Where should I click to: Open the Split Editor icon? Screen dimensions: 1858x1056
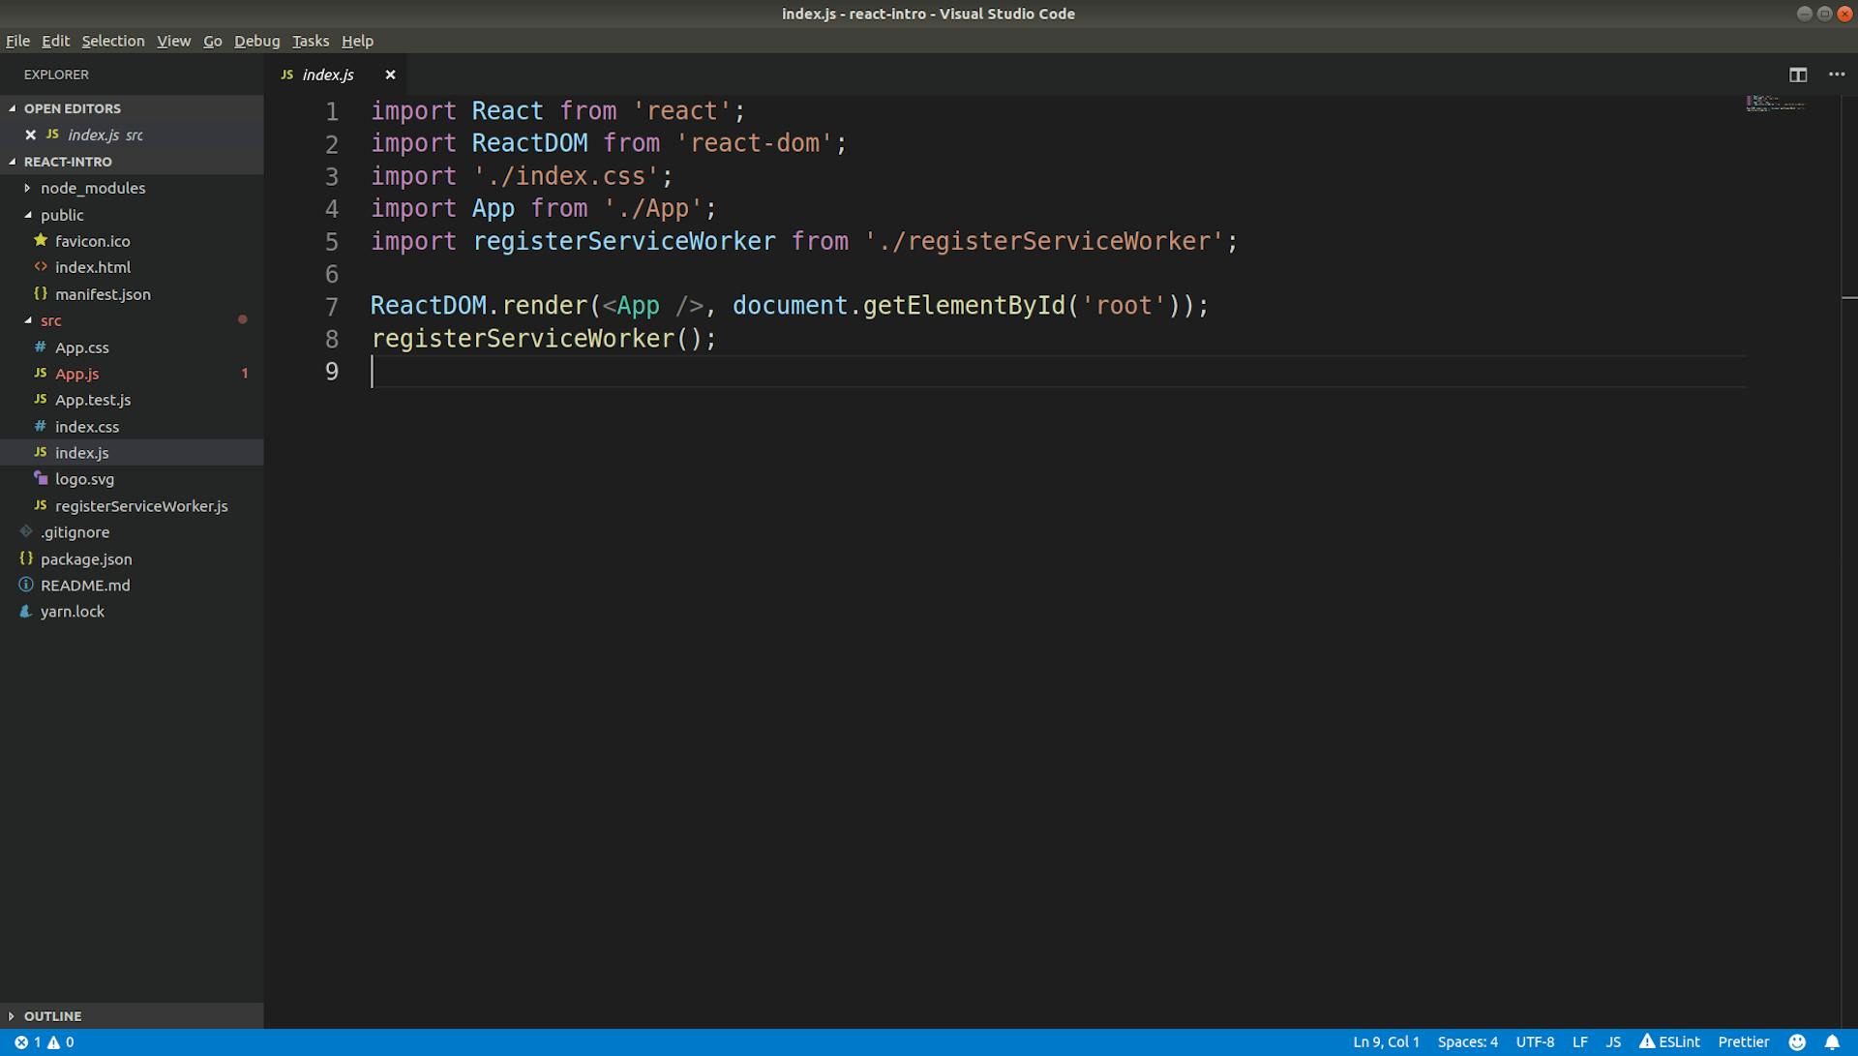point(1798,75)
